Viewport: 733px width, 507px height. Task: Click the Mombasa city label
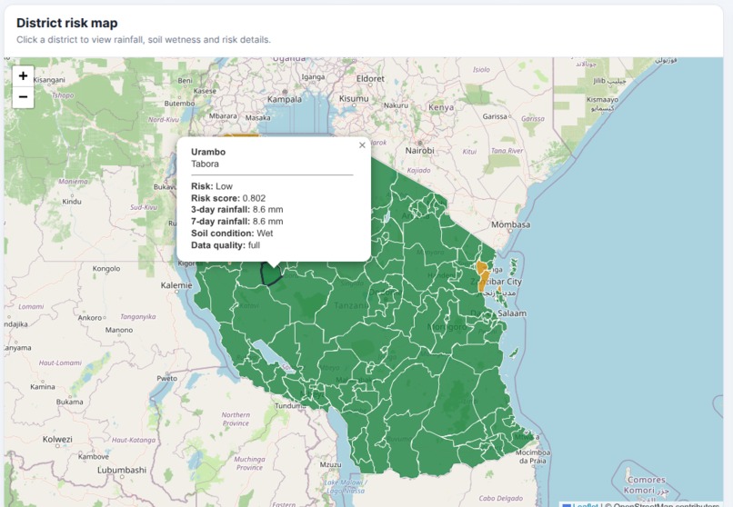510,224
